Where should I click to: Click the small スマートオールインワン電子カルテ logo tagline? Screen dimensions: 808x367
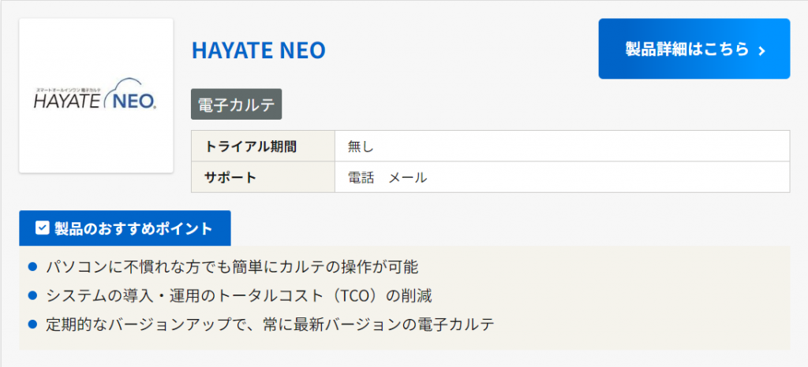69,91
